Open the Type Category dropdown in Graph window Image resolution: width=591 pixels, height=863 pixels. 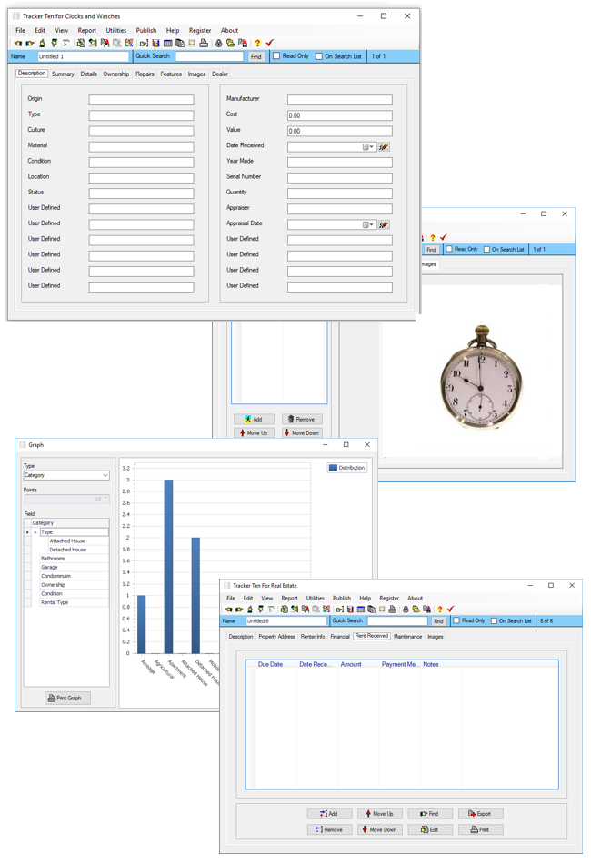coord(105,475)
